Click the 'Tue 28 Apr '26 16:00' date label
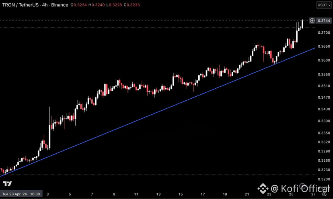Image resolution: width=333 pixels, height=199 pixels. [x=21, y=194]
